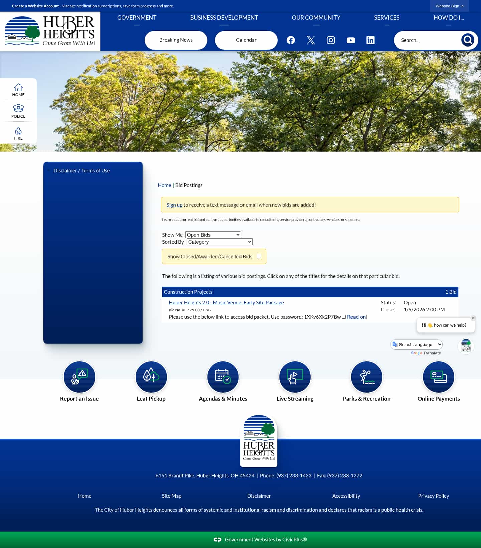Screen dimensions: 481x548
Task: Click the Bid Postings breadcrumb text
Action: point(189,185)
